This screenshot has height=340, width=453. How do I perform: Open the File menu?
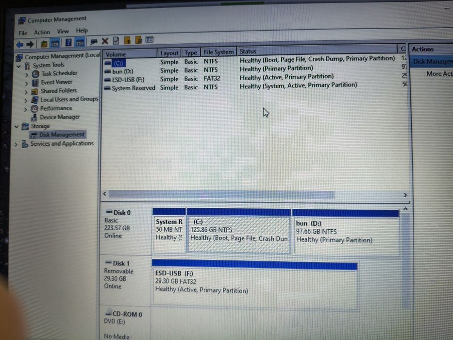(x=23, y=33)
